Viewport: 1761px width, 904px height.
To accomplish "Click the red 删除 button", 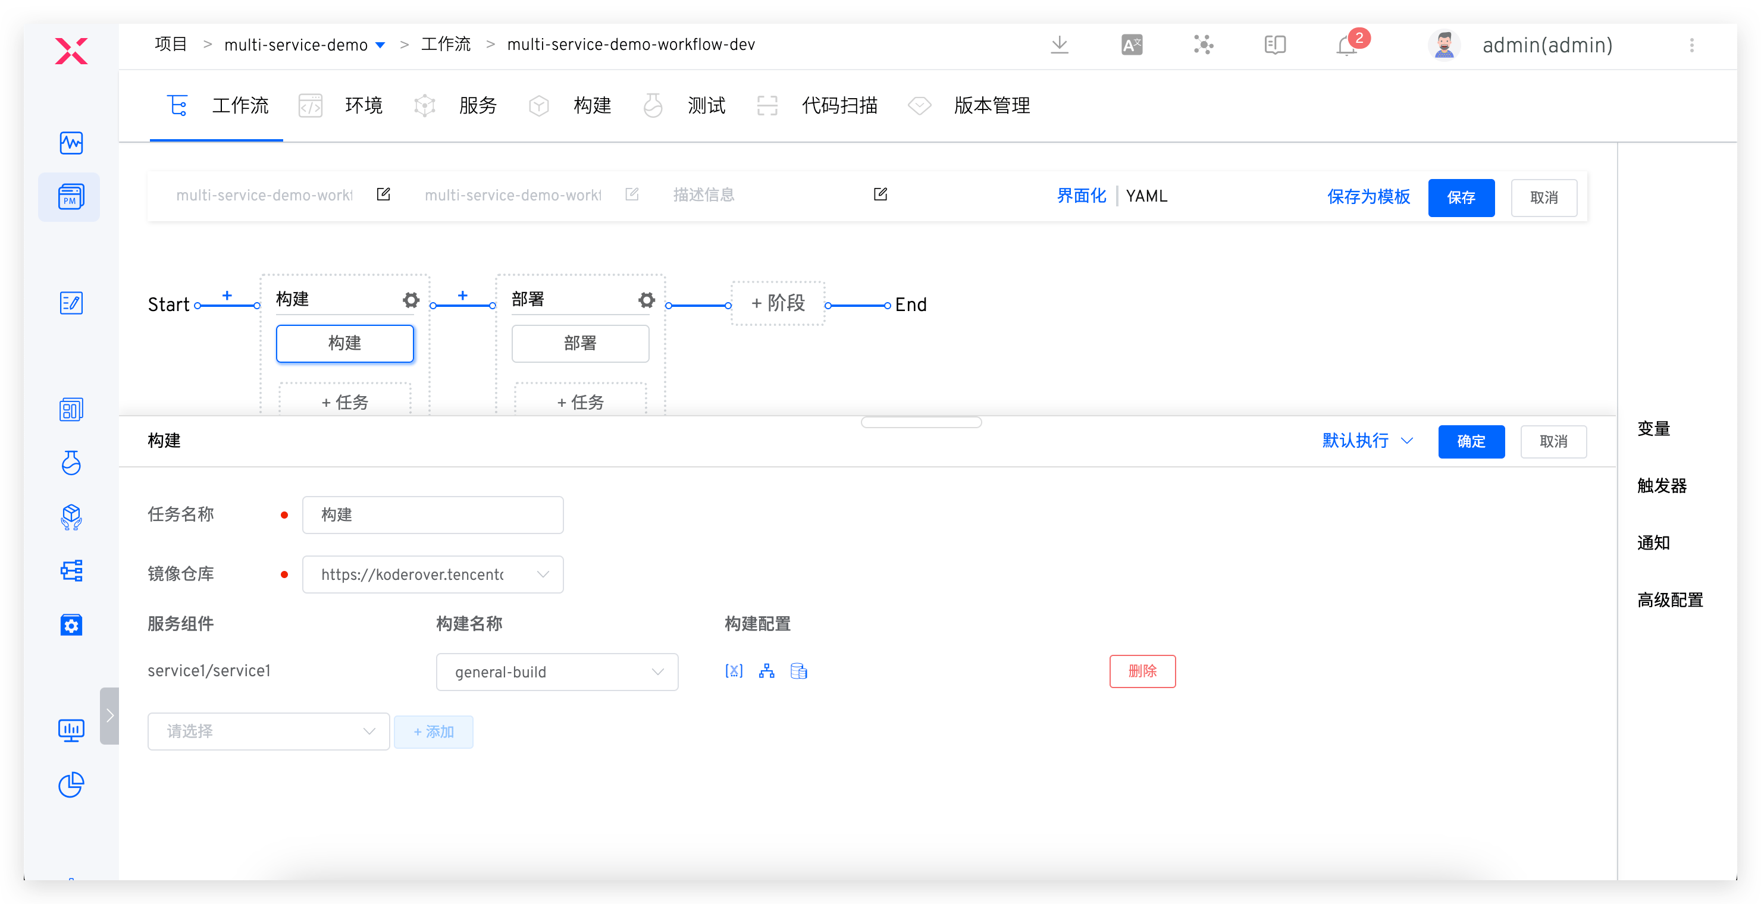I will click(1142, 671).
